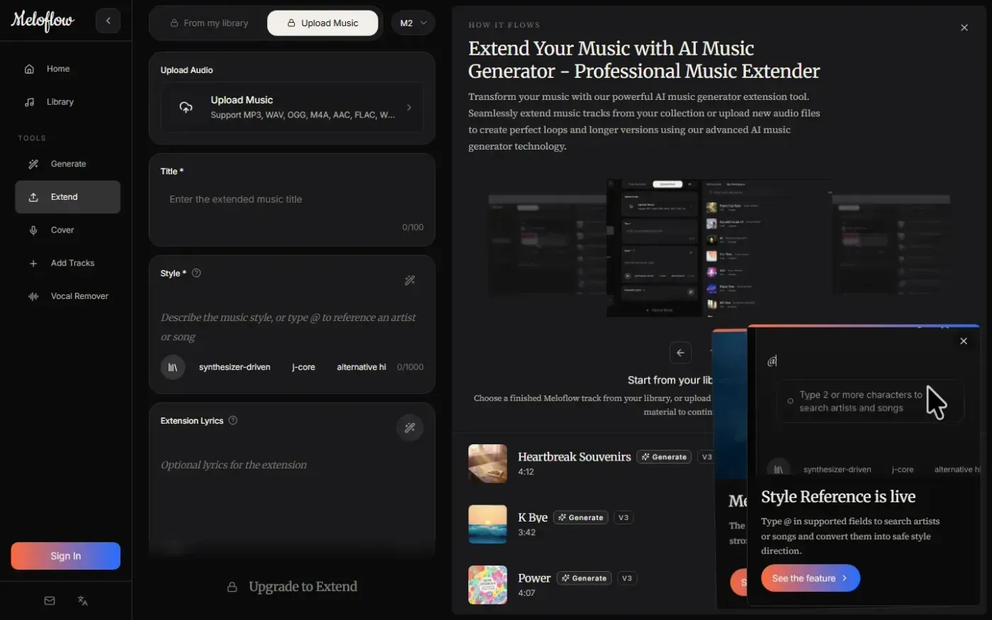Click the mail envelope icon
992x620 pixels.
click(50, 601)
